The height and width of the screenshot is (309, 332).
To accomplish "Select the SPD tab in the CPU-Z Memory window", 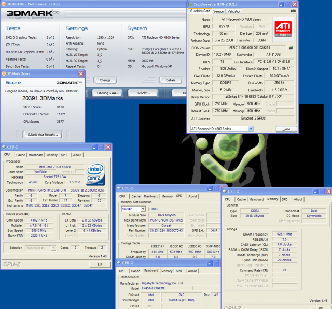I will click(x=285, y=199).
